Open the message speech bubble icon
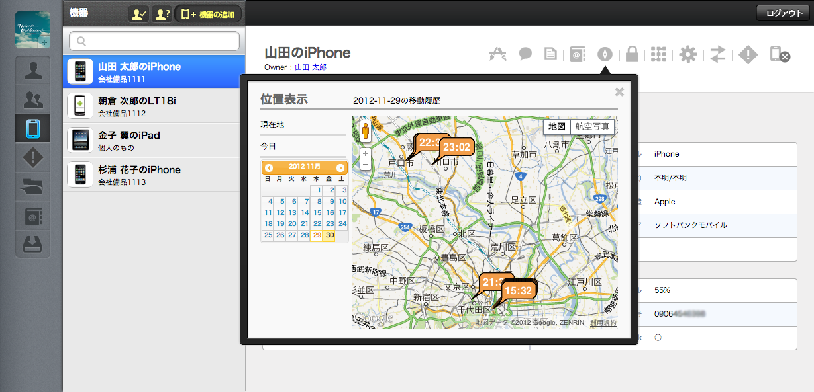This screenshot has width=814, height=392. 525,54
